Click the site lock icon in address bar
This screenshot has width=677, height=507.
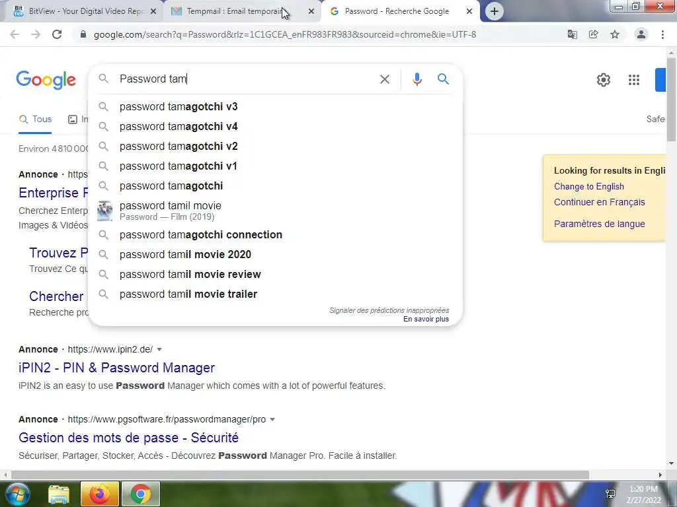tap(83, 34)
